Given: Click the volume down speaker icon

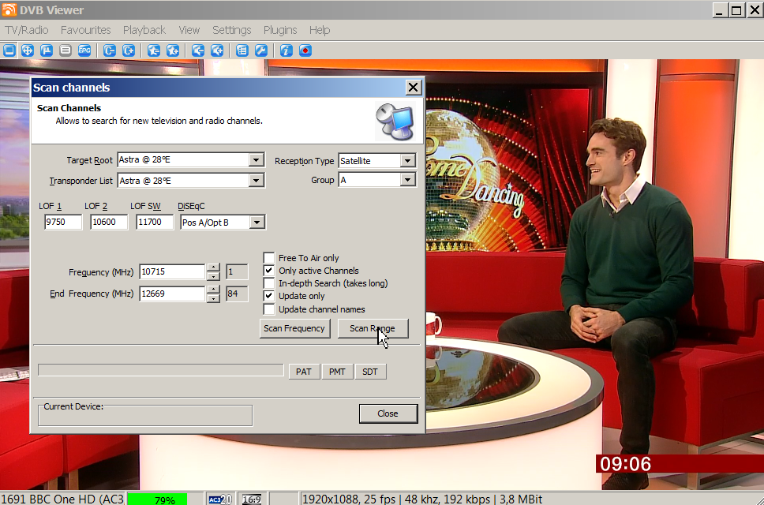Looking at the screenshot, I should pos(198,50).
